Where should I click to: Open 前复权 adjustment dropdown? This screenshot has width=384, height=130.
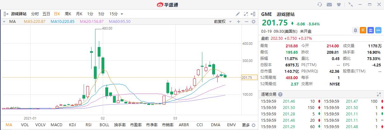point(222,22)
